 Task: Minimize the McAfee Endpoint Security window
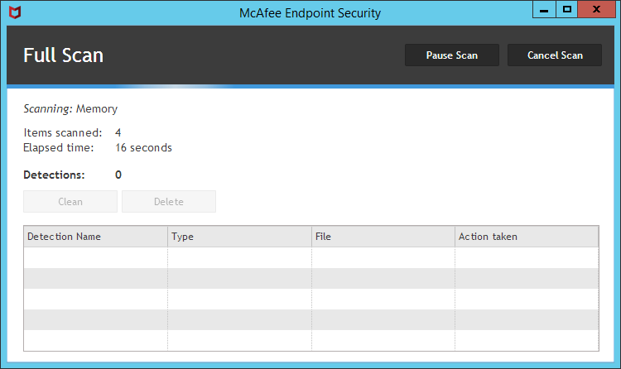544,9
